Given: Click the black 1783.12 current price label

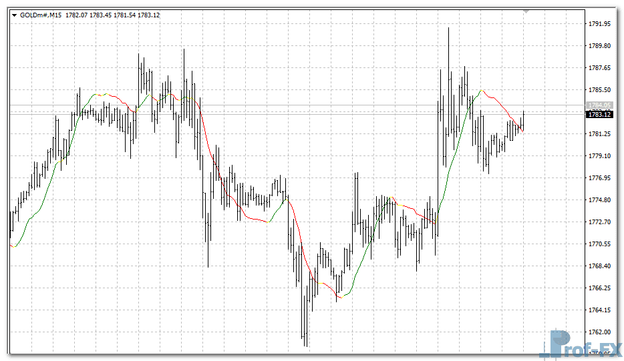Looking at the screenshot, I should [599, 115].
